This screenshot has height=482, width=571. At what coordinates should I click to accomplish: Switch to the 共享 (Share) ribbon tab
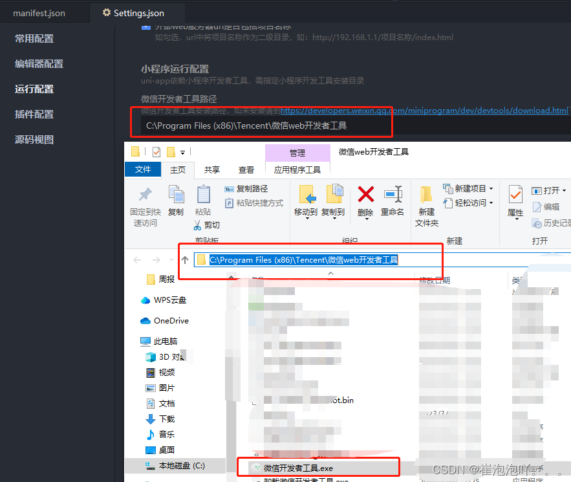(212, 170)
